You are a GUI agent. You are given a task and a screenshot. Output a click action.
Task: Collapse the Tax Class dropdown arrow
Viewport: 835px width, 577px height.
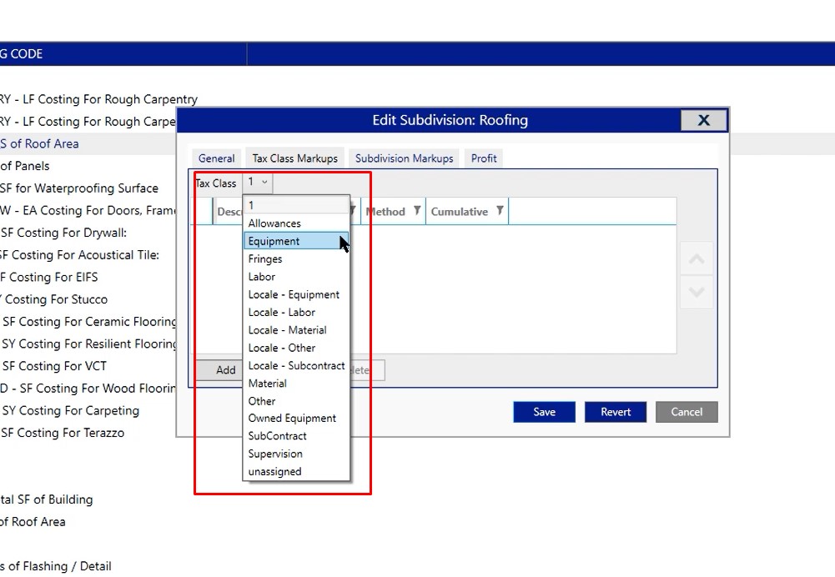point(264,182)
